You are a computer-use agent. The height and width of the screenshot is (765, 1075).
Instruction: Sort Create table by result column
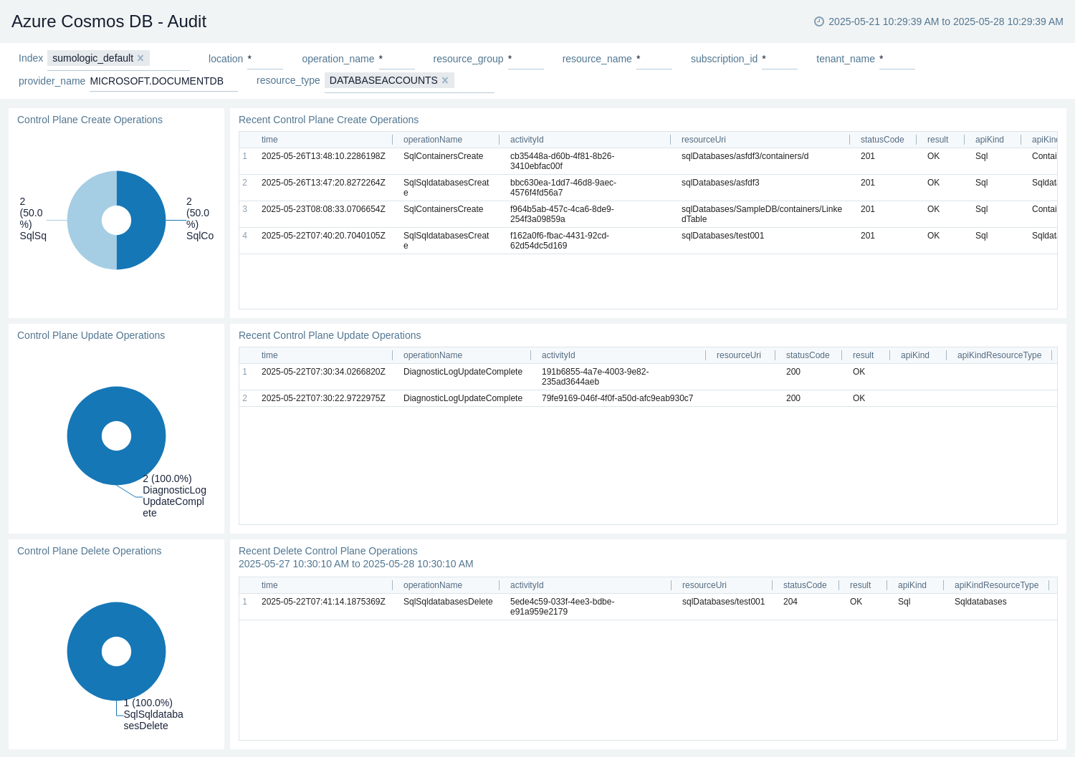tap(937, 140)
